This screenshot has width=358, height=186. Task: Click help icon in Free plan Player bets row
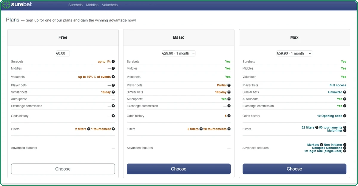pyautogui.click(x=113, y=85)
